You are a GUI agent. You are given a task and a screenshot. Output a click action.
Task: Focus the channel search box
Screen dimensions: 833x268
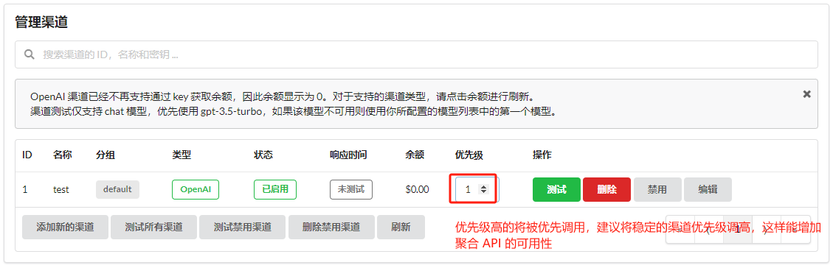click(416, 54)
